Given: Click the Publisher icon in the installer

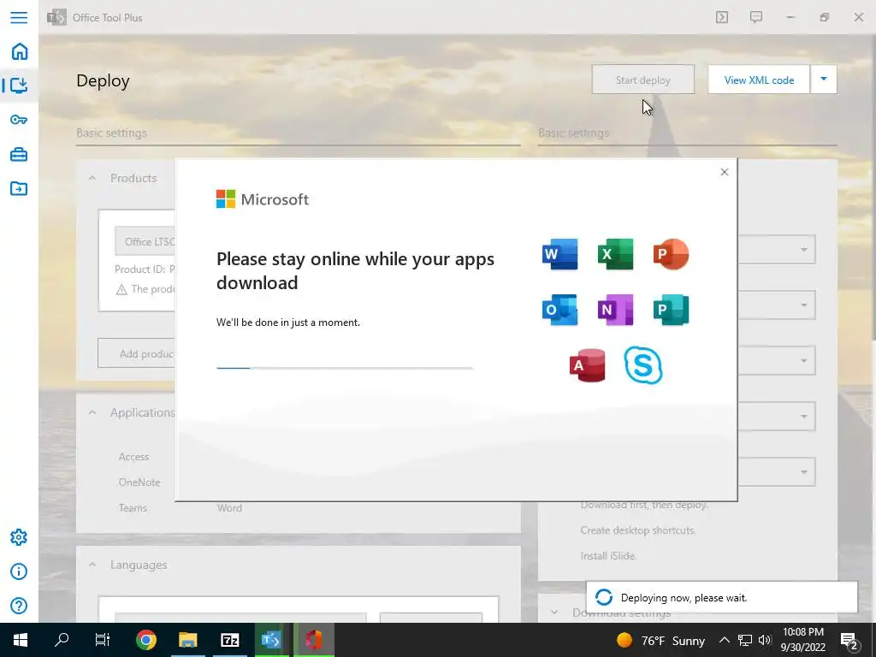Looking at the screenshot, I should [671, 310].
